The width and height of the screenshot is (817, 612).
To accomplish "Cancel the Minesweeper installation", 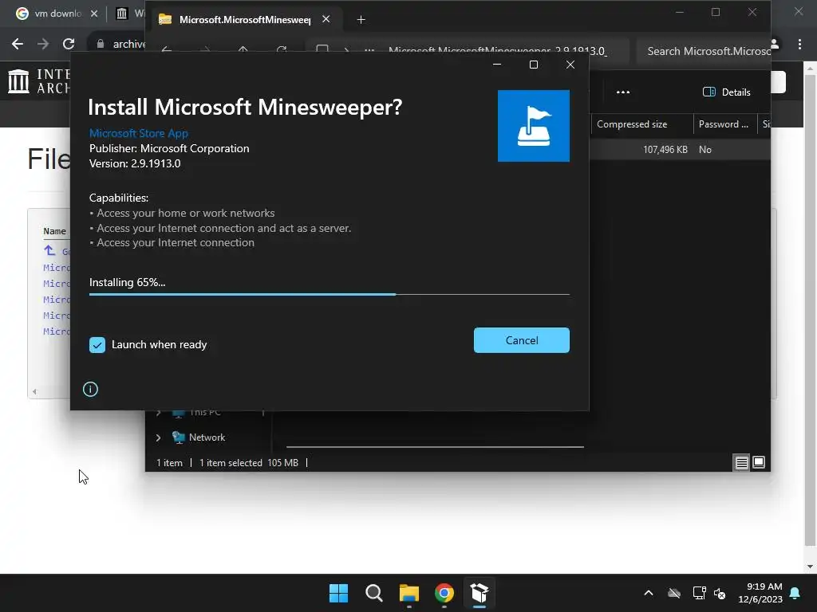I will [x=521, y=339].
